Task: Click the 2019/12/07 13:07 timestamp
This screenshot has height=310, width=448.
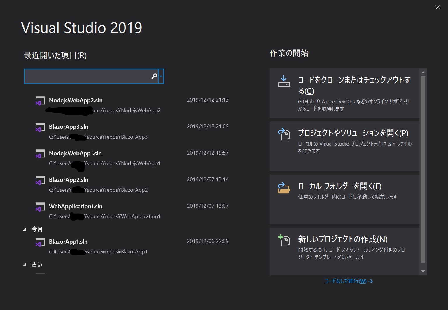Action: point(208,206)
